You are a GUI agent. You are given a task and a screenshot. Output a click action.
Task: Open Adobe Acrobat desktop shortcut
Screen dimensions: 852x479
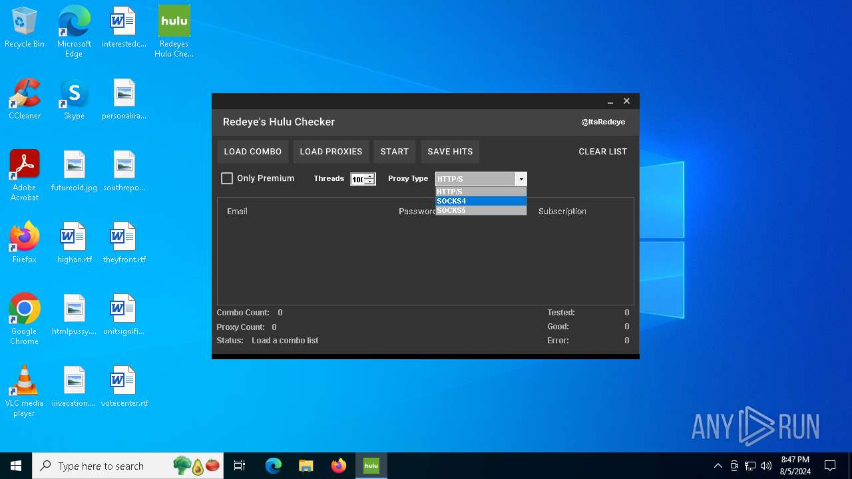[25, 176]
